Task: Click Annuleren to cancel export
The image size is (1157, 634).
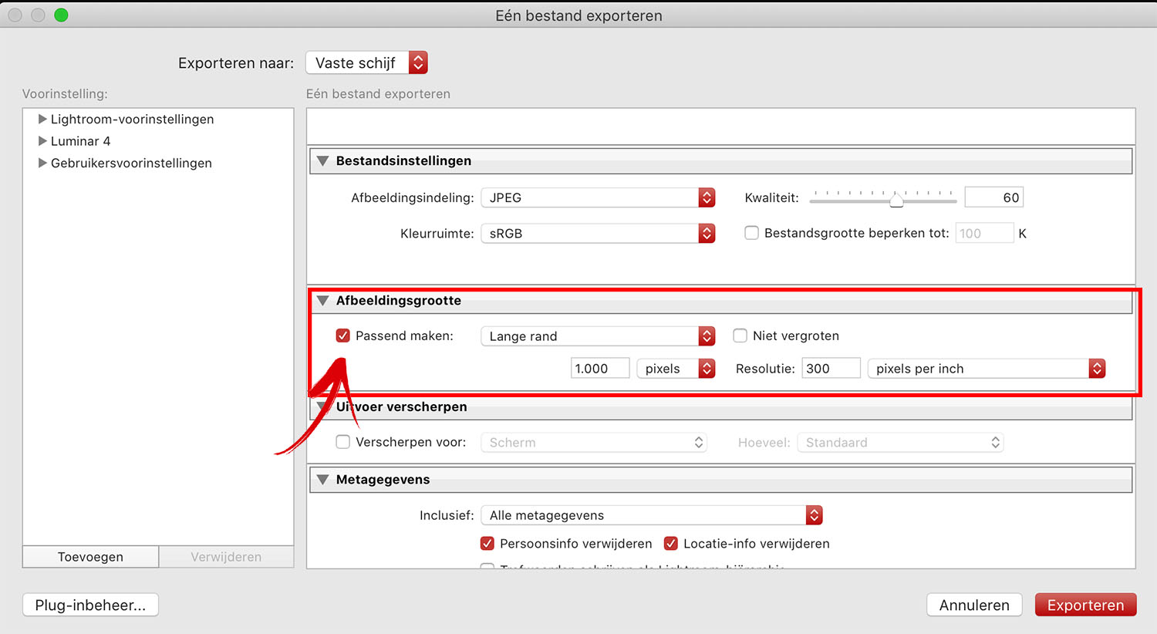Action: (974, 605)
